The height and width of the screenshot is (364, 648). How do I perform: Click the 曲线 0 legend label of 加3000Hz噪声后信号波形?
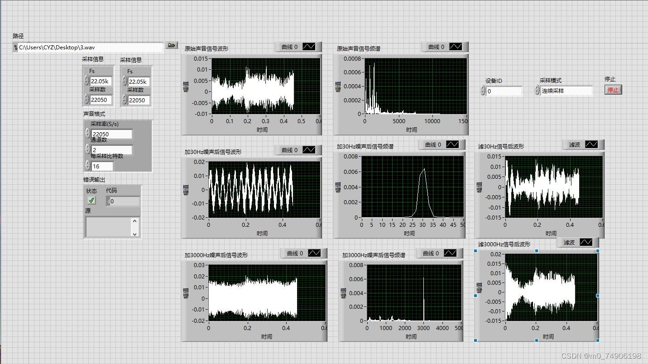295,253
